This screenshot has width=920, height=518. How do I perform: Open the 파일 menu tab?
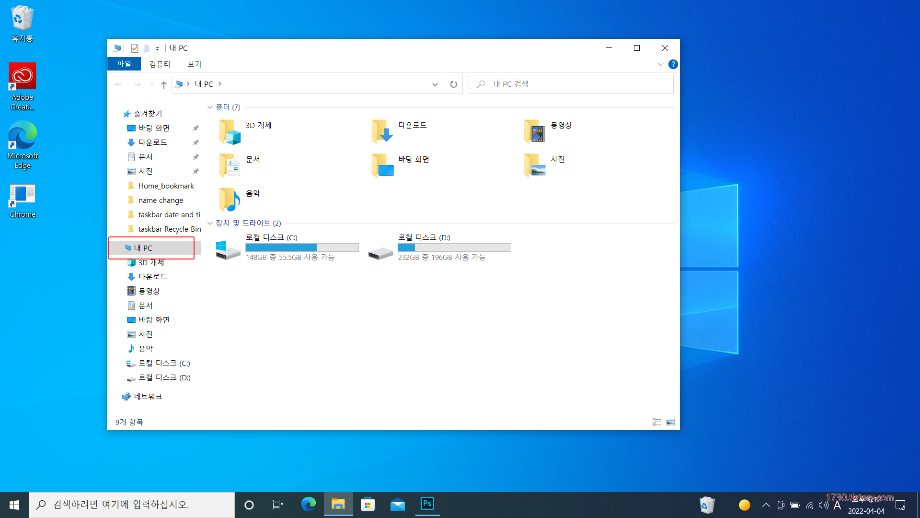coord(124,64)
